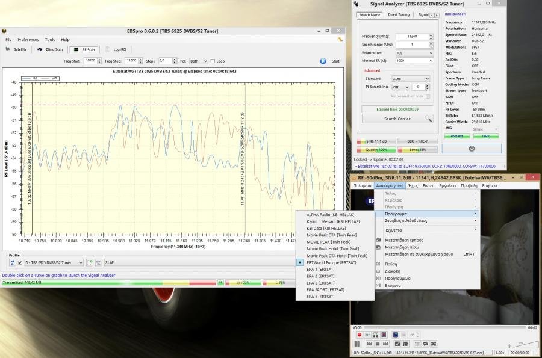Toggle VLC fullscreen icon
Viewport: 542px width, 358px height.
(x=397, y=344)
